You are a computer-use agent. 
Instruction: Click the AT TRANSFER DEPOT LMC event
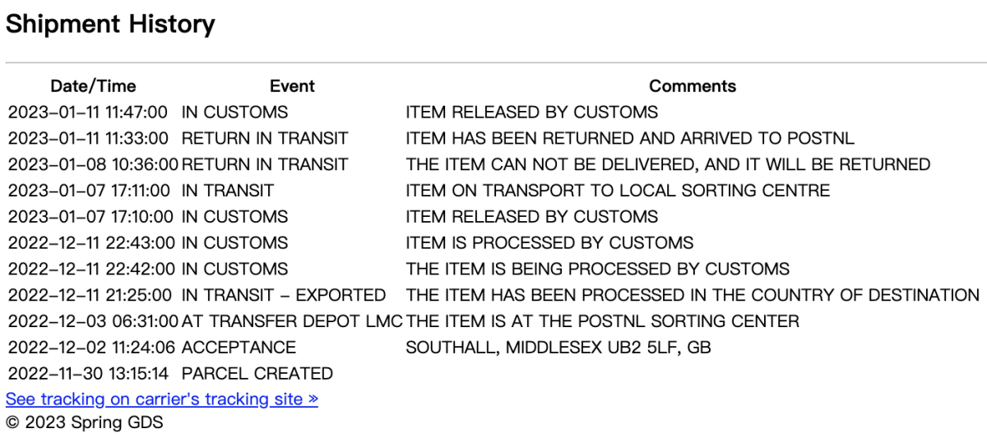coord(291,321)
